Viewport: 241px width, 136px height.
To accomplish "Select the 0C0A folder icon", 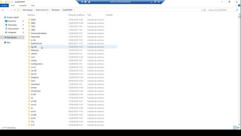I will (x=29, y=20).
